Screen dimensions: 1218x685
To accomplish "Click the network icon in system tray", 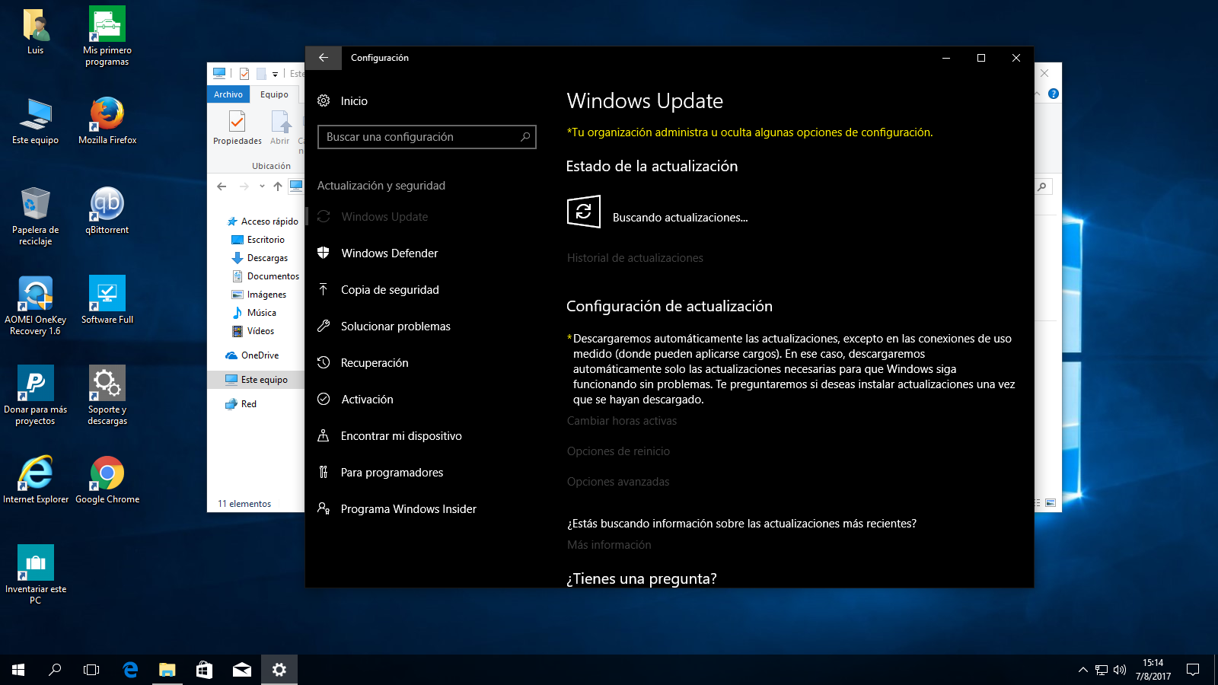I will coord(1101,670).
